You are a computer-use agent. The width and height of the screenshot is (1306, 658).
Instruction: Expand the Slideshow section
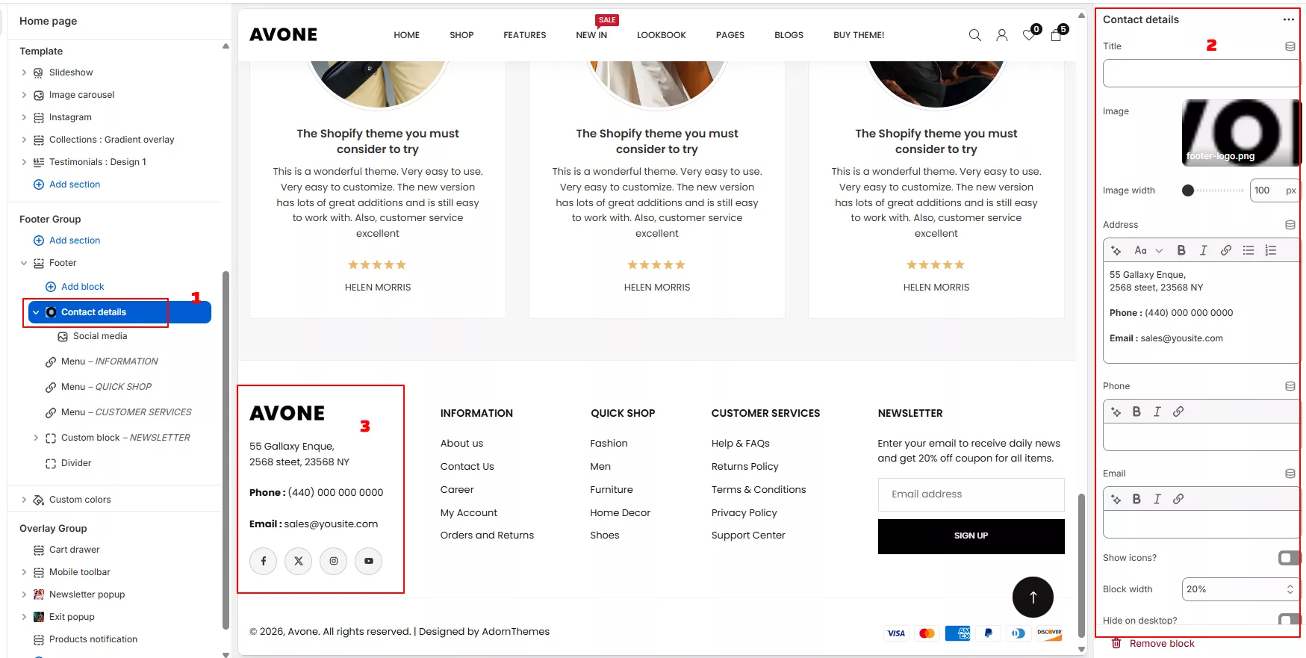coord(24,72)
